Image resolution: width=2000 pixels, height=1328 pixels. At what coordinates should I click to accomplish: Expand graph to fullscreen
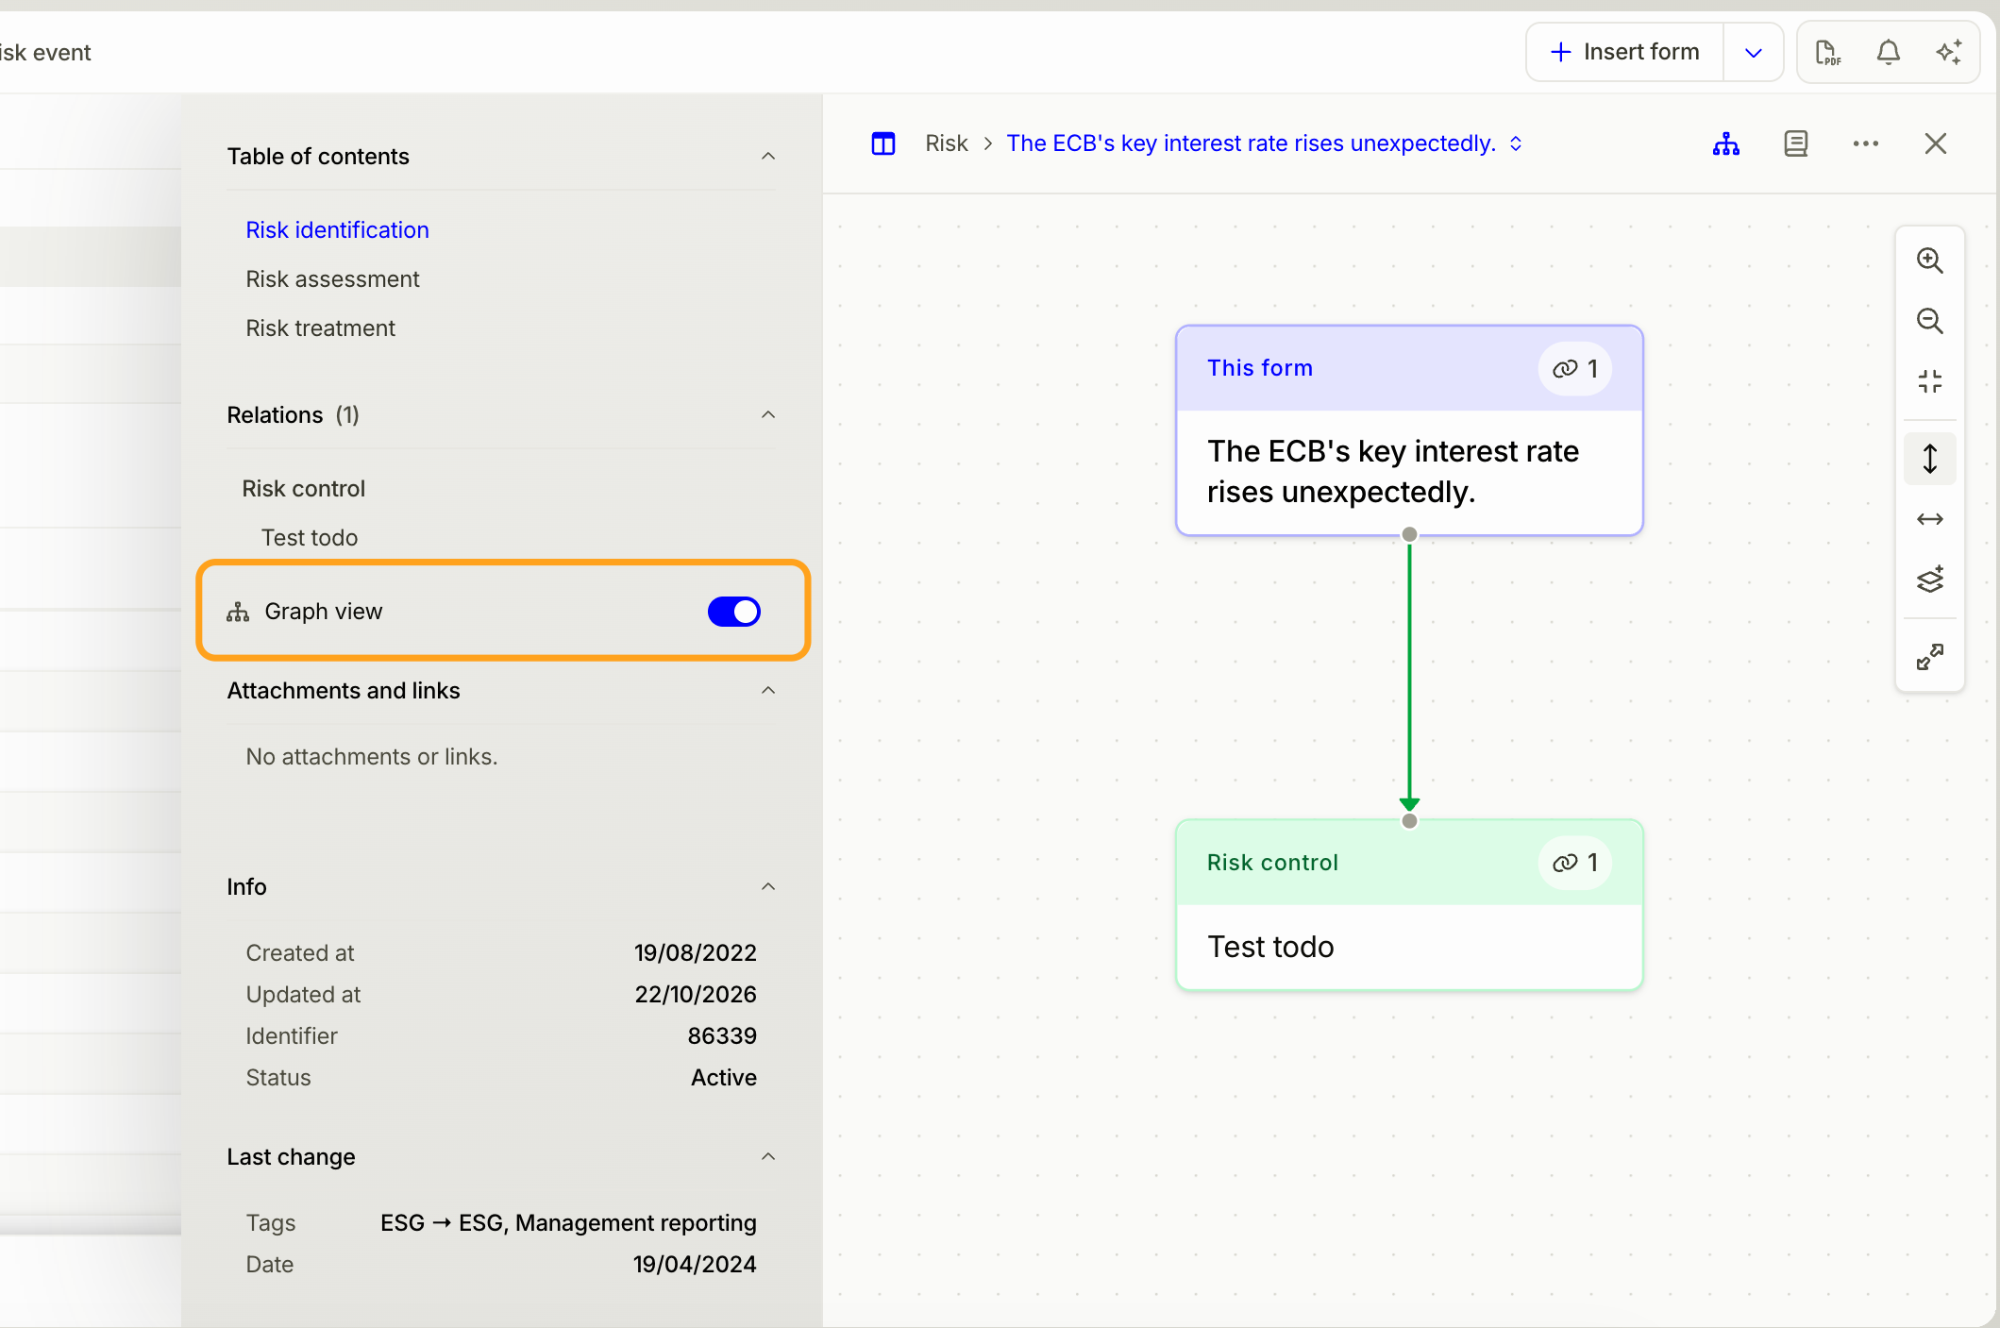coord(1929,657)
